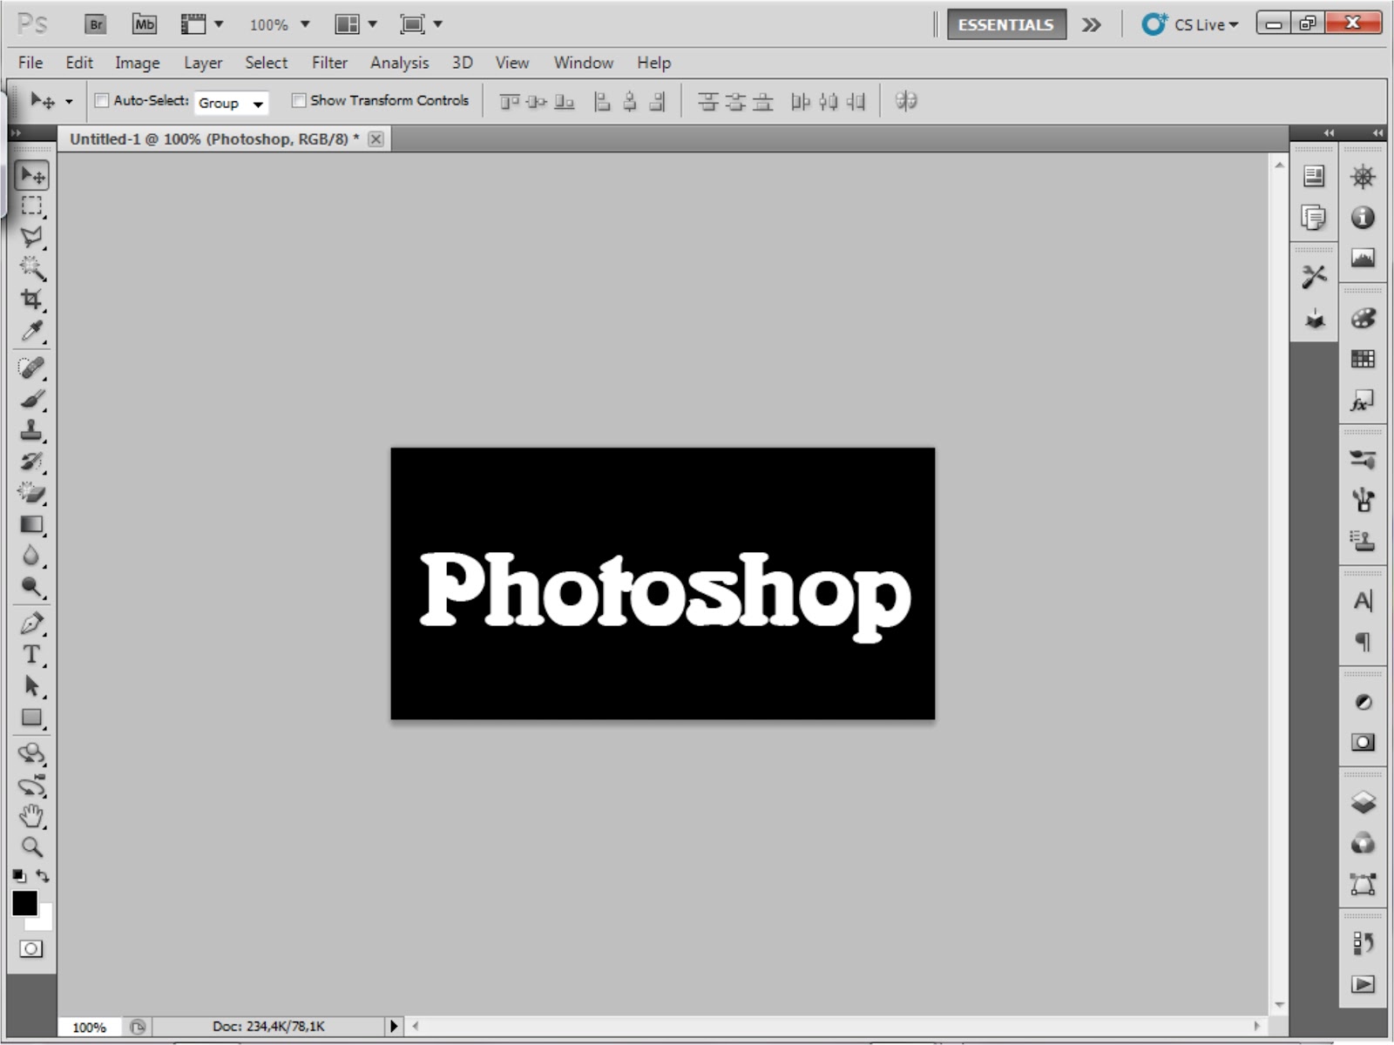Select the Gradient tool
Image resolution: width=1394 pixels, height=1045 pixels.
click(x=32, y=524)
